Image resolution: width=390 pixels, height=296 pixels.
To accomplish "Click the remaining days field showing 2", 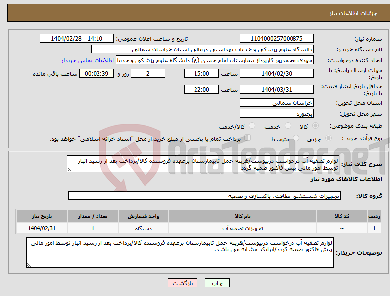I will click(148, 73).
